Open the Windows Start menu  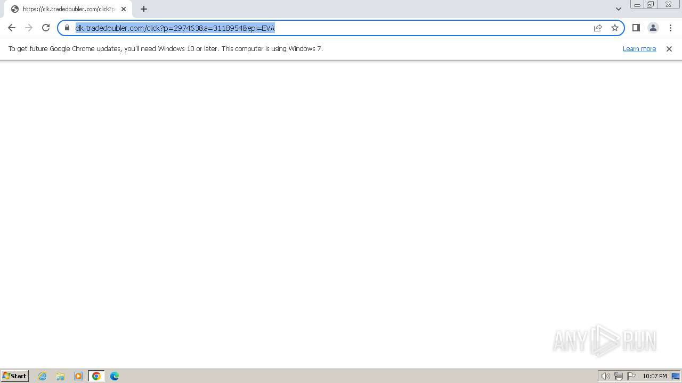(14, 376)
